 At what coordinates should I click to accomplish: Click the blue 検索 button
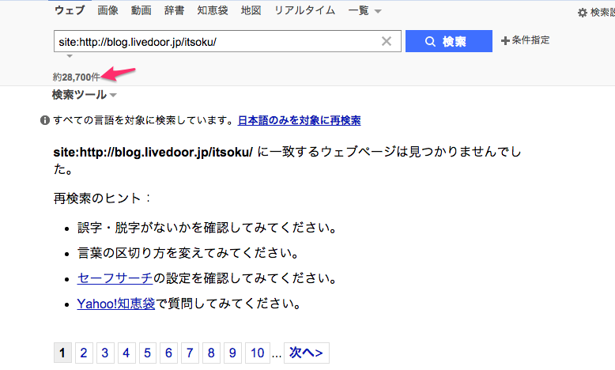click(x=449, y=41)
